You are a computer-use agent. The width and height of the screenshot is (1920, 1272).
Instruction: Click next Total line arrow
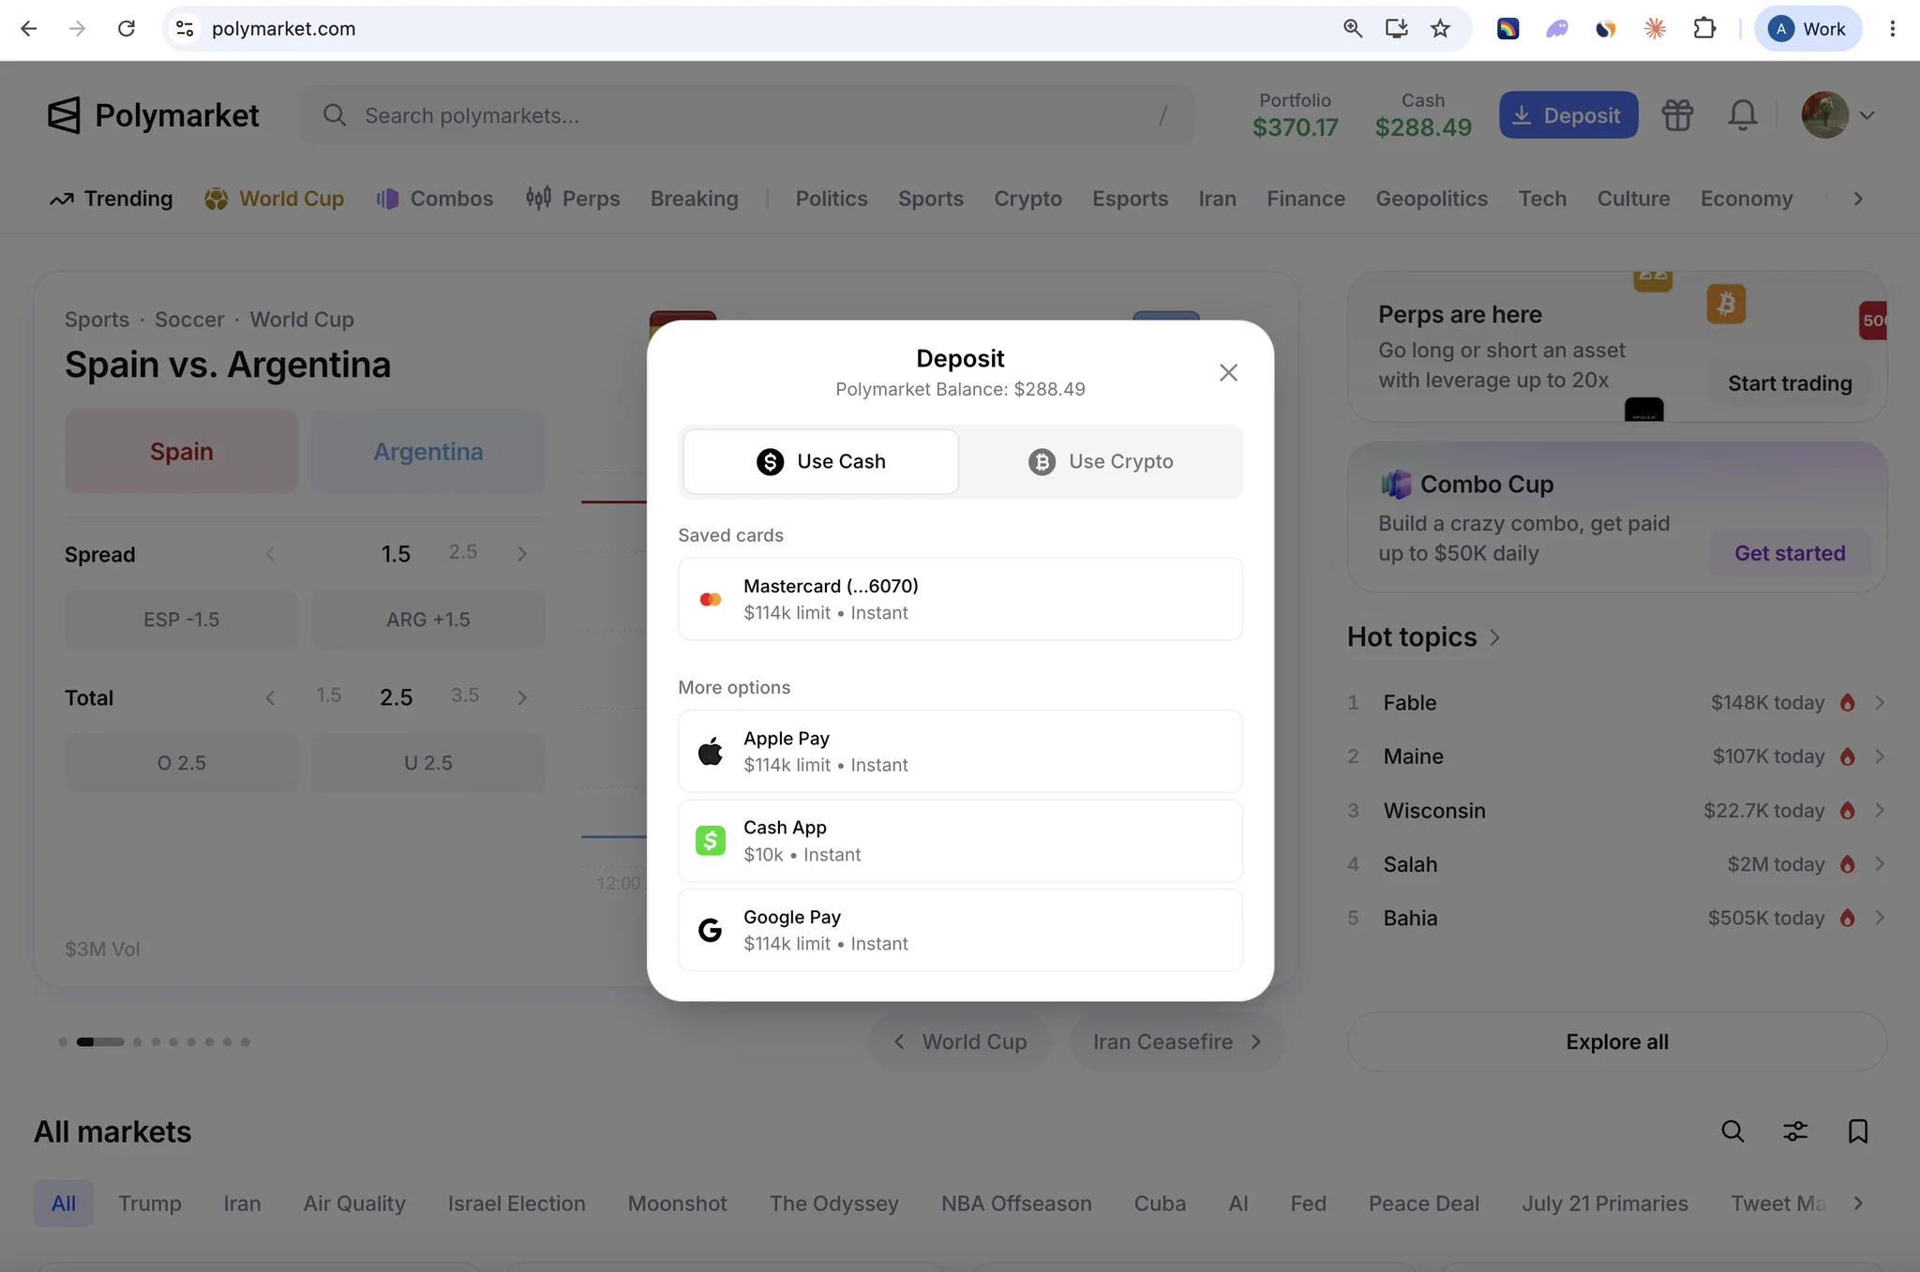coord(522,697)
